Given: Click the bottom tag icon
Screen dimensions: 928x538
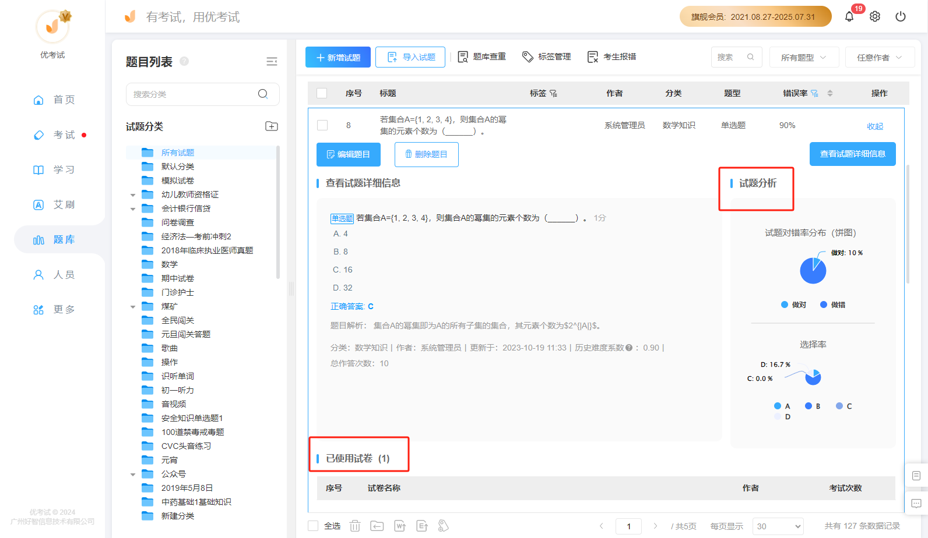Looking at the screenshot, I should click(x=444, y=526).
